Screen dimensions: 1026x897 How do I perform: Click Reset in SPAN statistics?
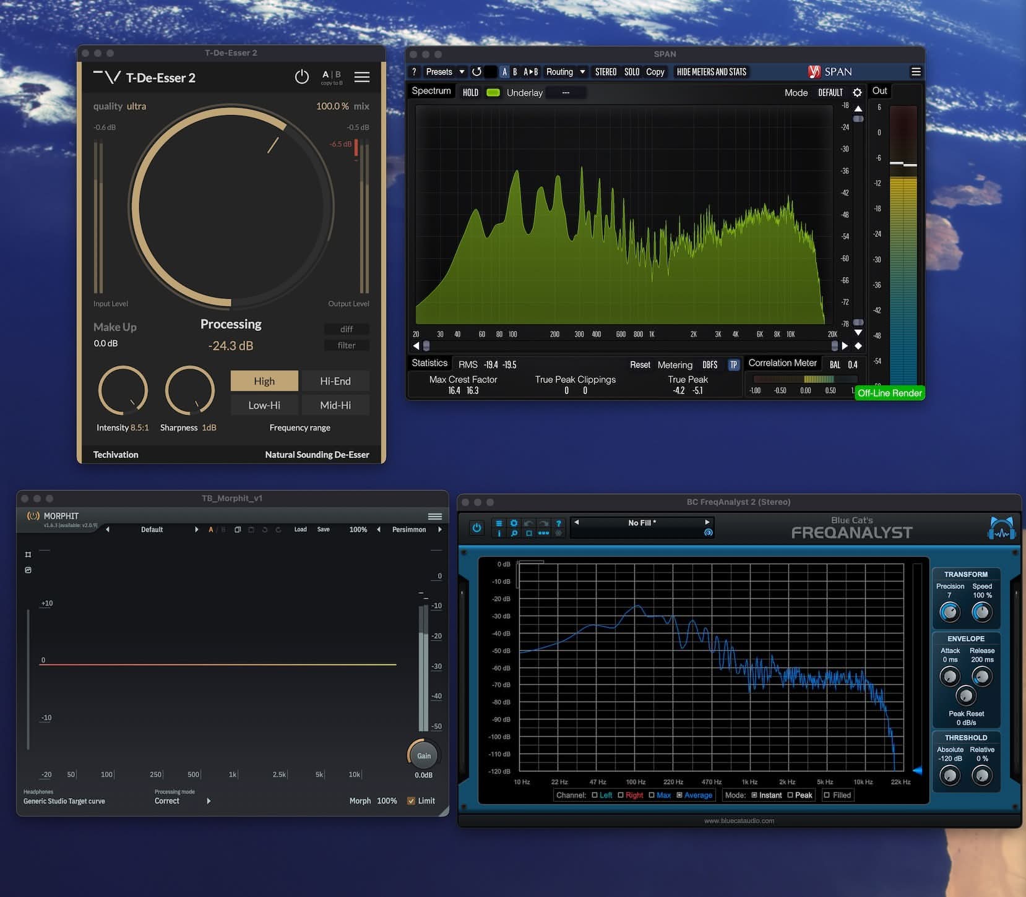640,364
